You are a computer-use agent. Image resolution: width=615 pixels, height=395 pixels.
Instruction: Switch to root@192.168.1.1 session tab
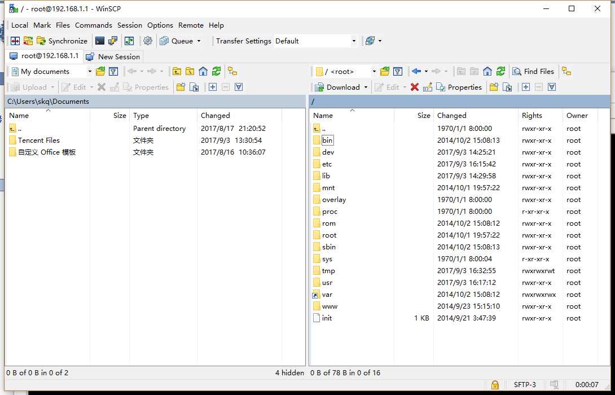45,56
